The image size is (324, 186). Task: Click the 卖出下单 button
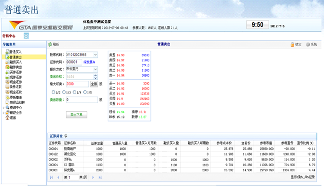[x=77, y=115]
